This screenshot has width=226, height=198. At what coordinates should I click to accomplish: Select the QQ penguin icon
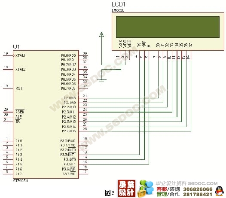coord(219,191)
